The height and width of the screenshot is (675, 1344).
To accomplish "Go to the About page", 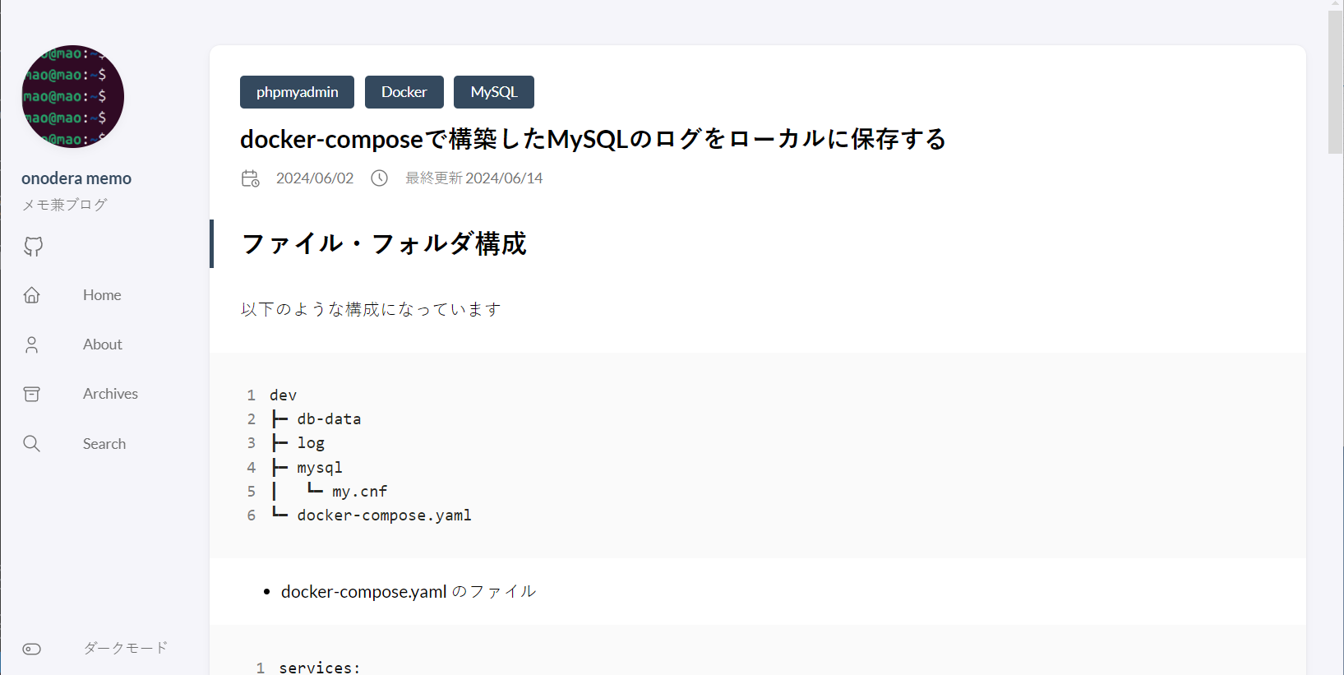I will [x=103, y=344].
